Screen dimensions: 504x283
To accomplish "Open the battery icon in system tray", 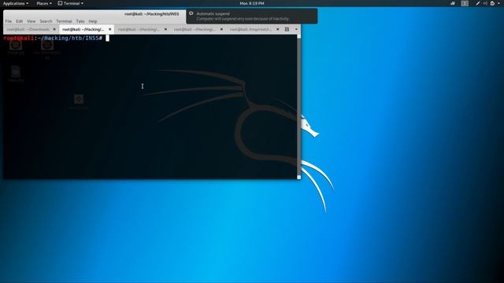I will 492,3.
